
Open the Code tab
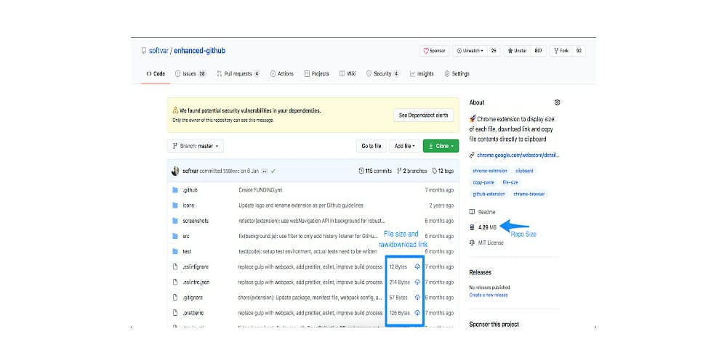(156, 73)
